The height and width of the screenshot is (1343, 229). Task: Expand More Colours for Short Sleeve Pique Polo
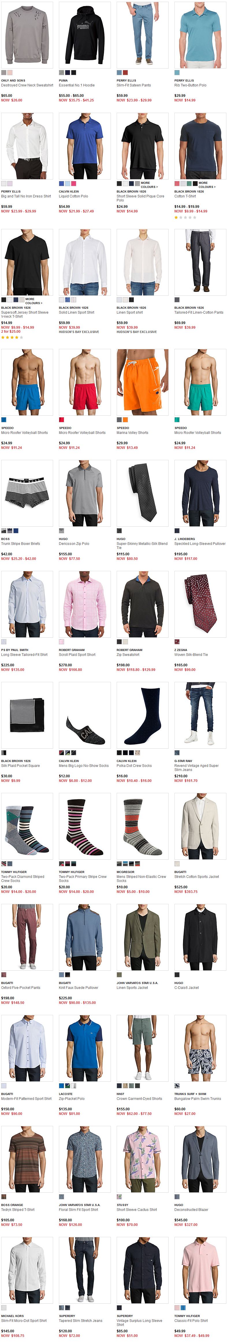coord(149,184)
